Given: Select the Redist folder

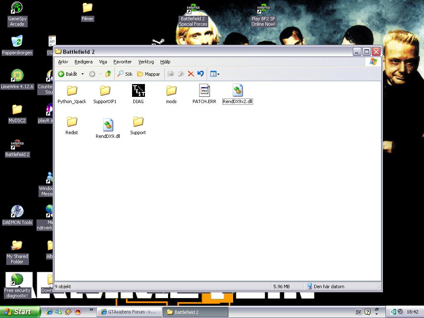Looking at the screenshot, I should click(72, 125).
